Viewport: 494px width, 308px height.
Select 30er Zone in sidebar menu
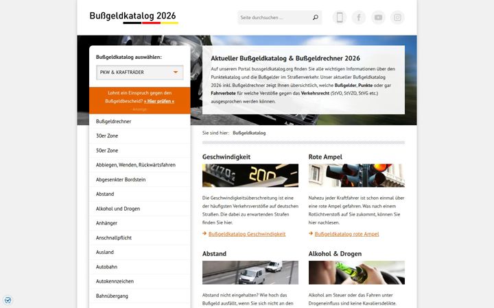140,136
